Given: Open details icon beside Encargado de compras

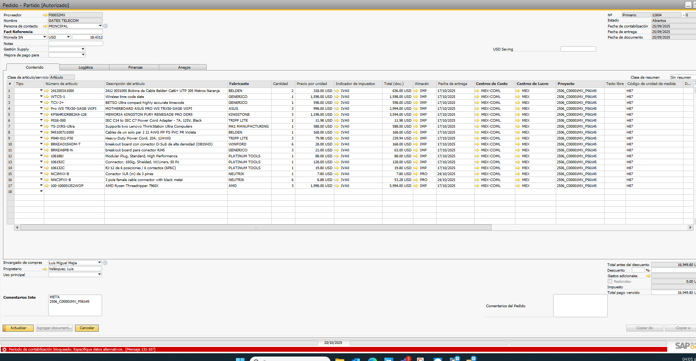Looking at the screenshot, I should [x=105, y=263].
